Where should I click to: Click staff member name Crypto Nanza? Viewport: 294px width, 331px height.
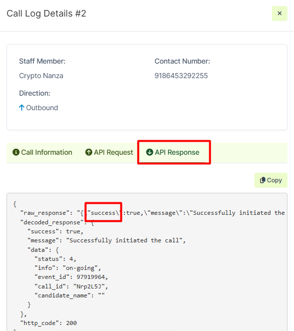41,76
